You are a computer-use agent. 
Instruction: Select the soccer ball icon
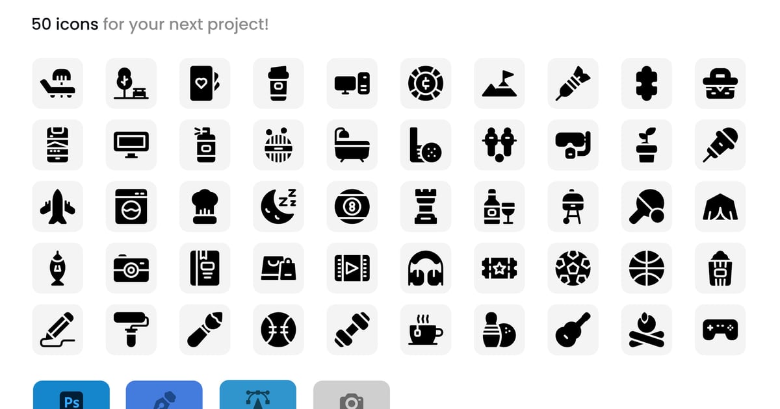pos(573,268)
